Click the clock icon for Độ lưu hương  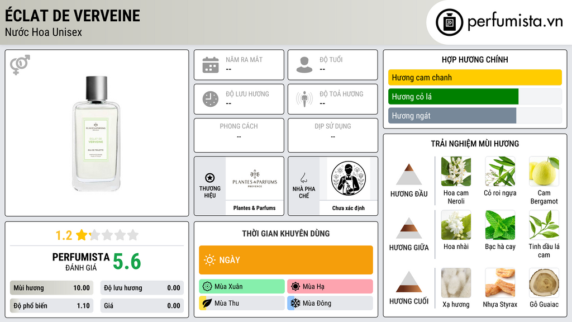click(x=211, y=99)
